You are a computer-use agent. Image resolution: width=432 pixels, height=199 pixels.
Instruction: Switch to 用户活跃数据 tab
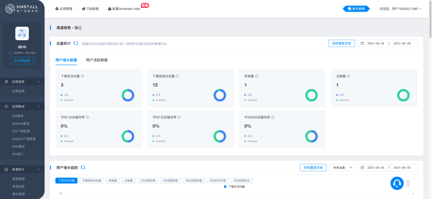click(97, 60)
